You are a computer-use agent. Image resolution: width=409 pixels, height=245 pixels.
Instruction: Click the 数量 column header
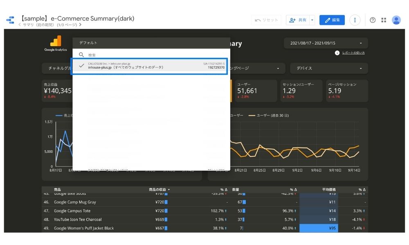[x=236, y=189]
